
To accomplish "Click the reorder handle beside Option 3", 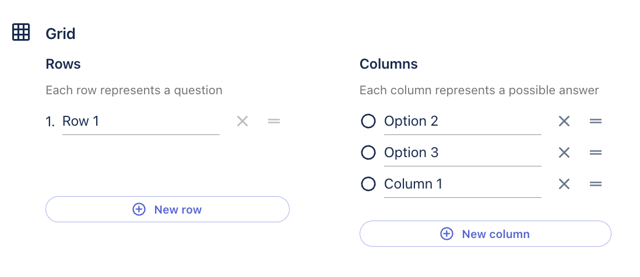I will tap(595, 152).
